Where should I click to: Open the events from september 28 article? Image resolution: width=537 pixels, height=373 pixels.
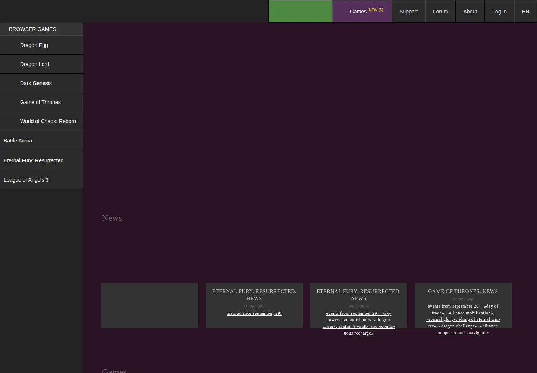[x=463, y=319]
